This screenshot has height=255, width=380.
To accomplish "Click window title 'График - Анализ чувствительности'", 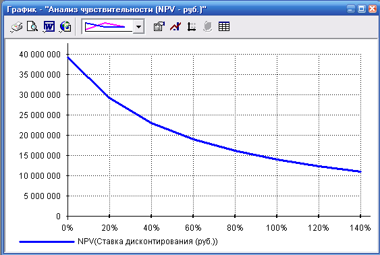I will click(x=107, y=9).
